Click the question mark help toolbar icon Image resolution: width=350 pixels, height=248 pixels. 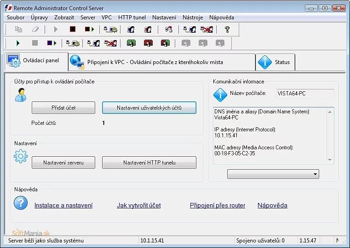pos(227,30)
